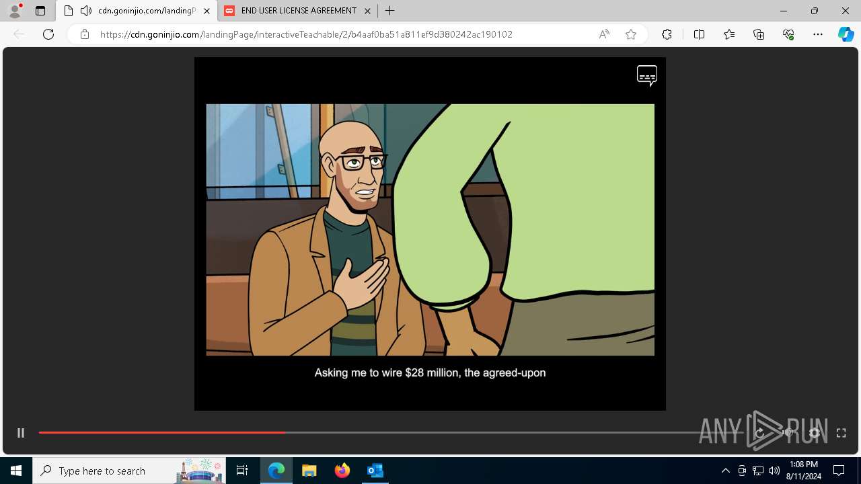Open Task View on the taskbar
This screenshot has width=861, height=484.
pos(242,471)
